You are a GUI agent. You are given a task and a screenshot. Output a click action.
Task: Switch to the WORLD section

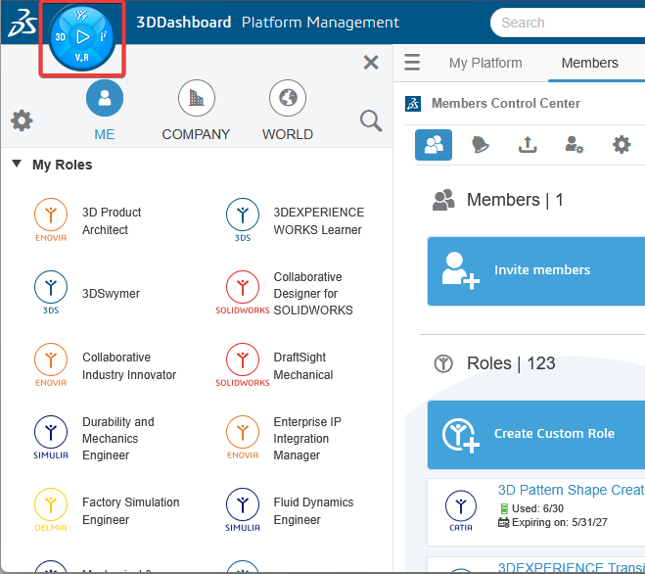[x=288, y=98]
